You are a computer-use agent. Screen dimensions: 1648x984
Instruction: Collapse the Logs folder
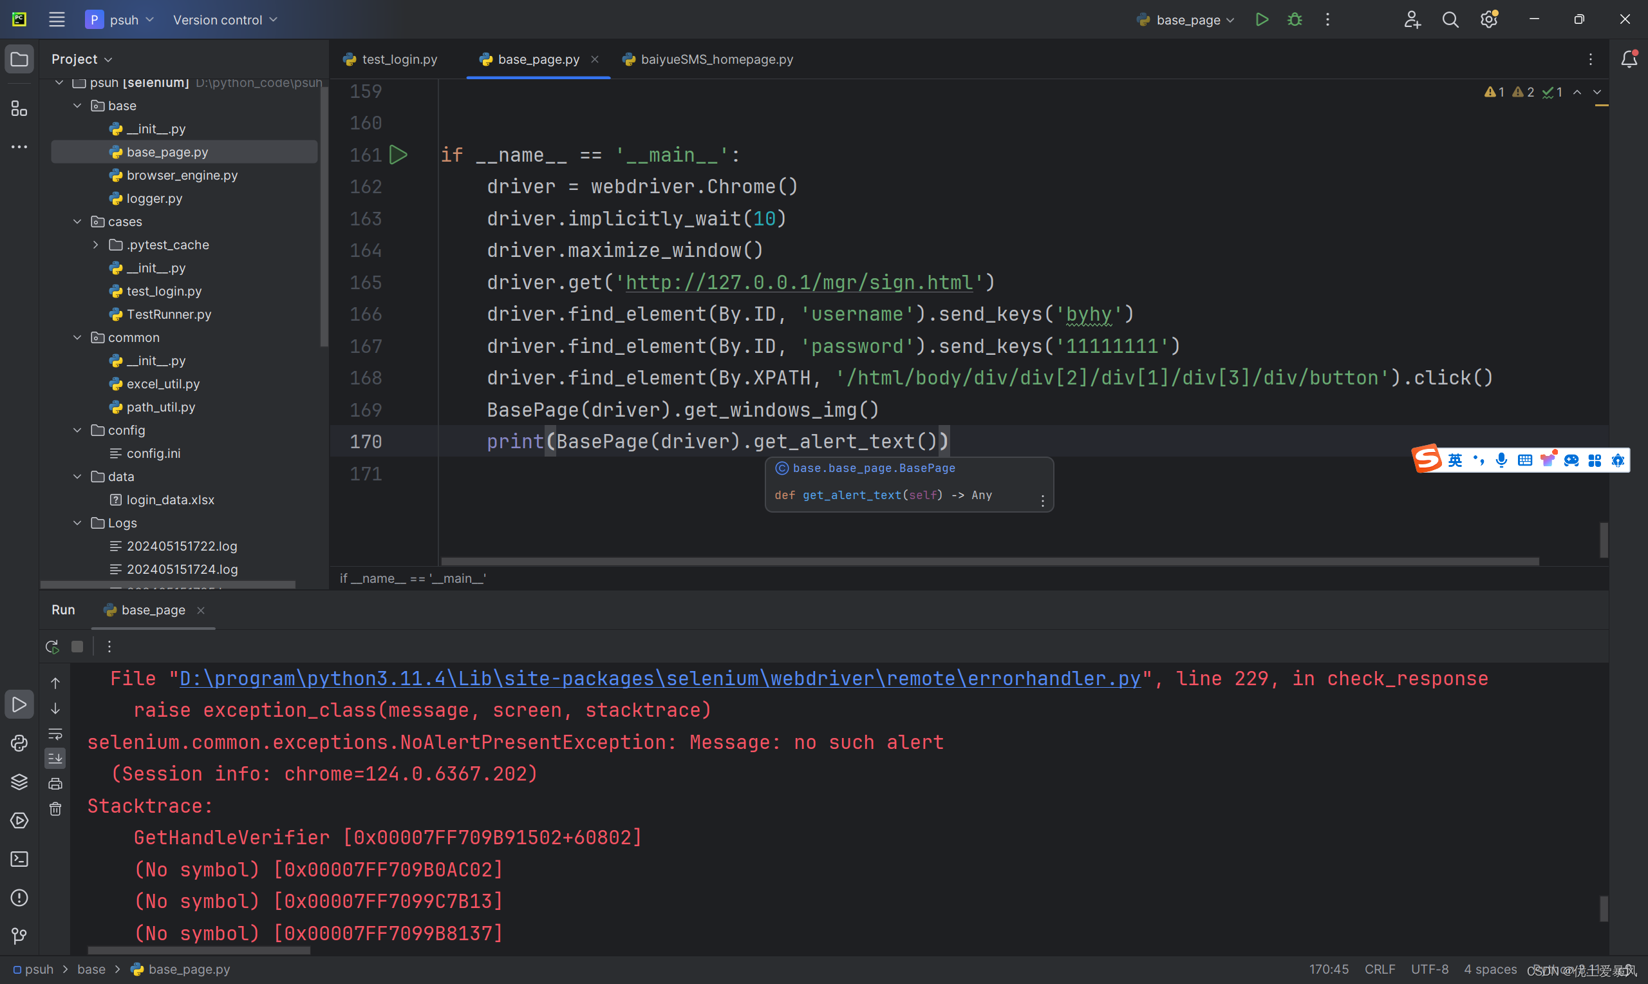coord(77,523)
